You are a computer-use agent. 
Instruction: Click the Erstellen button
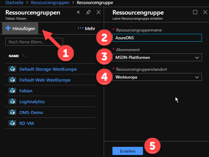(128, 151)
